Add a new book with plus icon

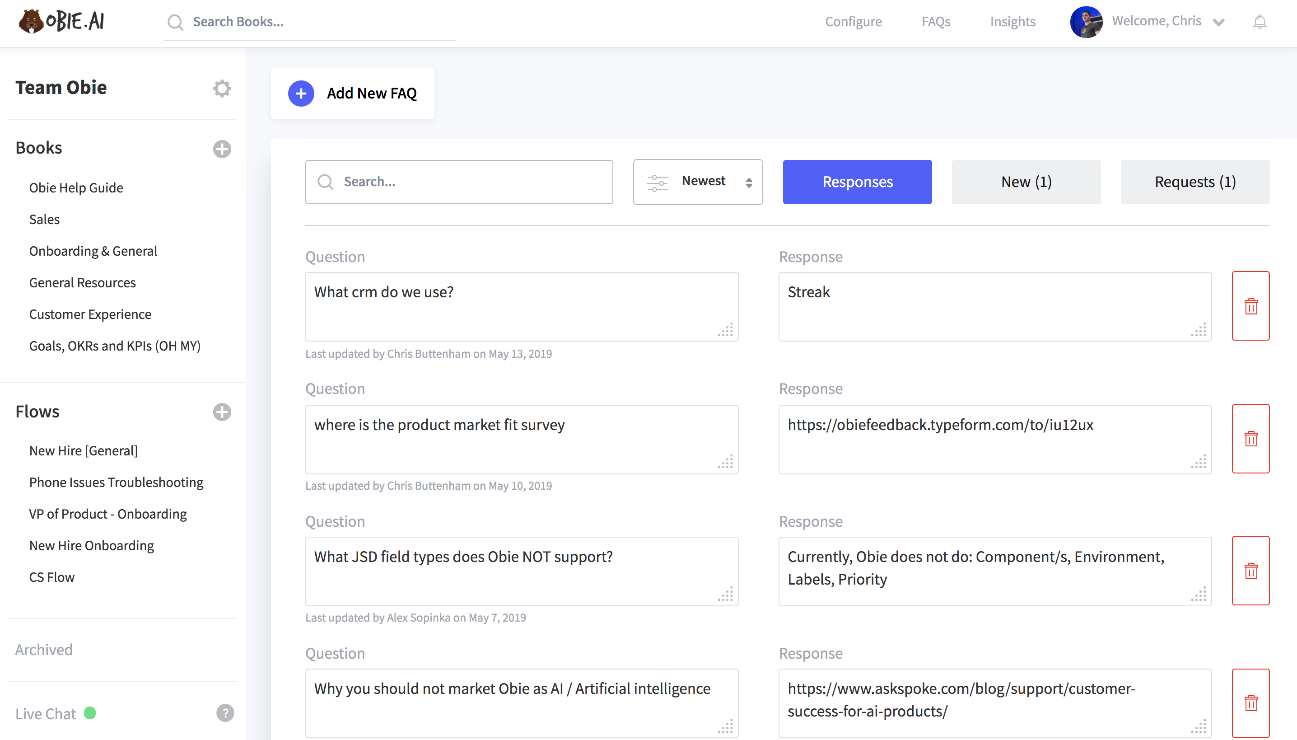(222, 148)
